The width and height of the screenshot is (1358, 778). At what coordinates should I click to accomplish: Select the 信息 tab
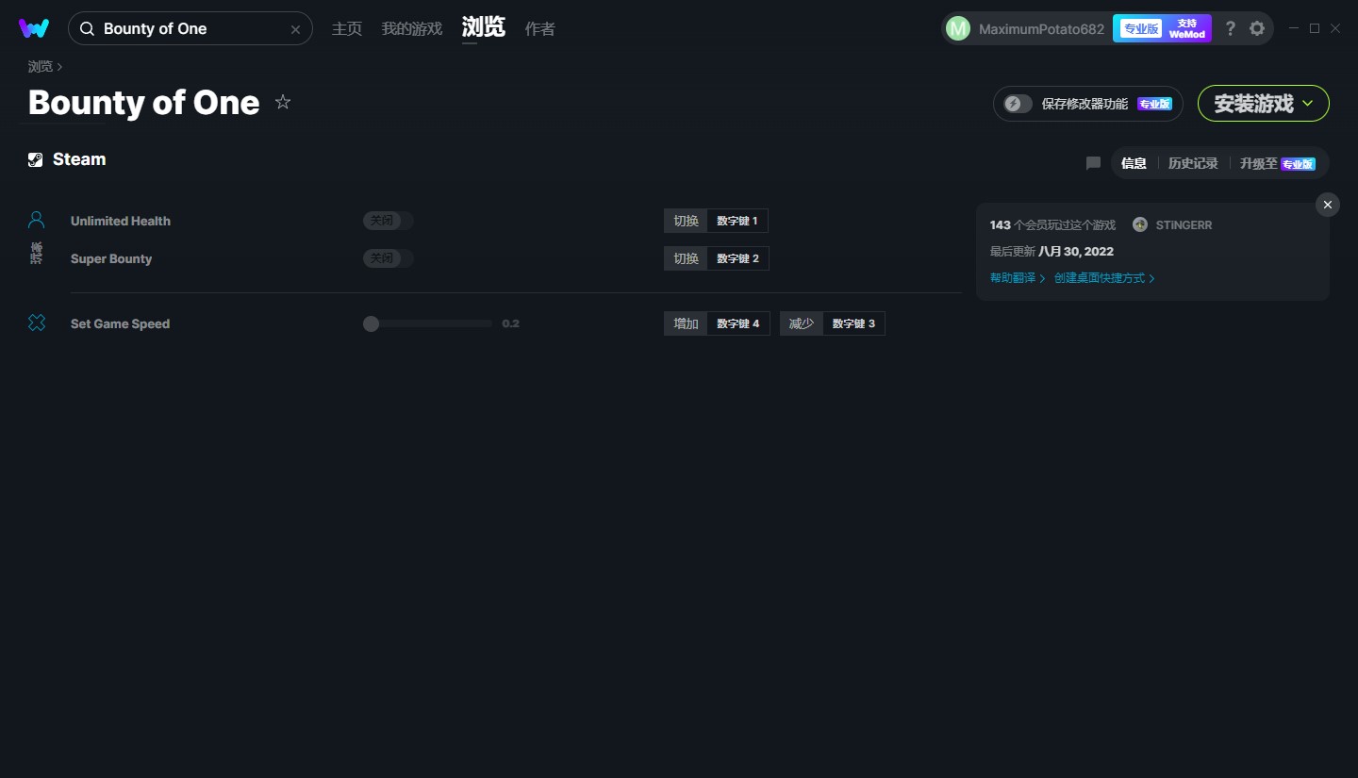coord(1134,163)
